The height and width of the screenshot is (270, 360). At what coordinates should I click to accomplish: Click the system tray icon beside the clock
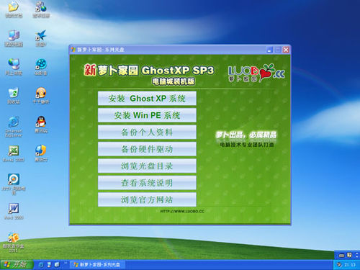(339, 265)
